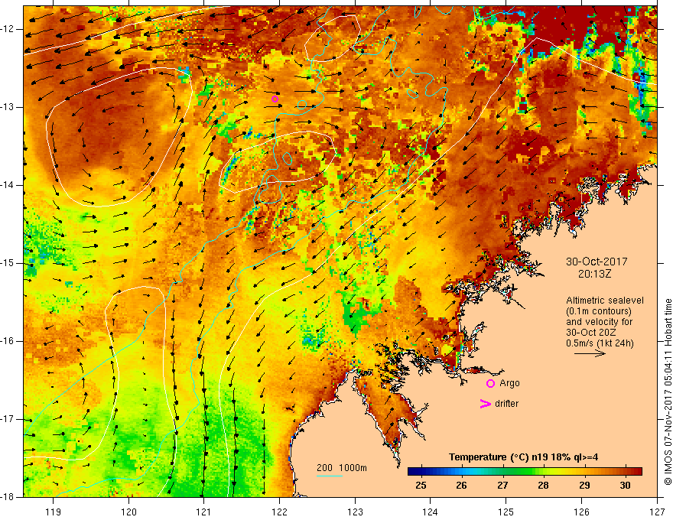
Task: Click the "200 1000m" depth contour label
Action: pyautogui.click(x=342, y=468)
